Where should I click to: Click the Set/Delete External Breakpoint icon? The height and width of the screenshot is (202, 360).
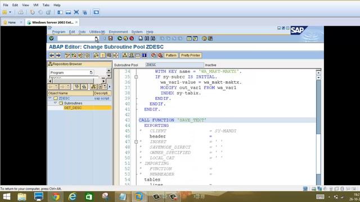coord(160,56)
